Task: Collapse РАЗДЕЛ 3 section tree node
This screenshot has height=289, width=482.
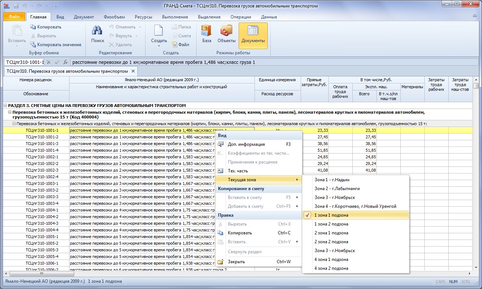Action: tap(6, 106)
